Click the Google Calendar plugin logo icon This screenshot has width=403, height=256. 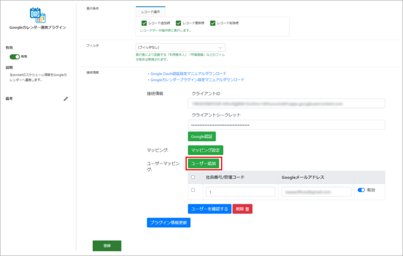[37, 15]
